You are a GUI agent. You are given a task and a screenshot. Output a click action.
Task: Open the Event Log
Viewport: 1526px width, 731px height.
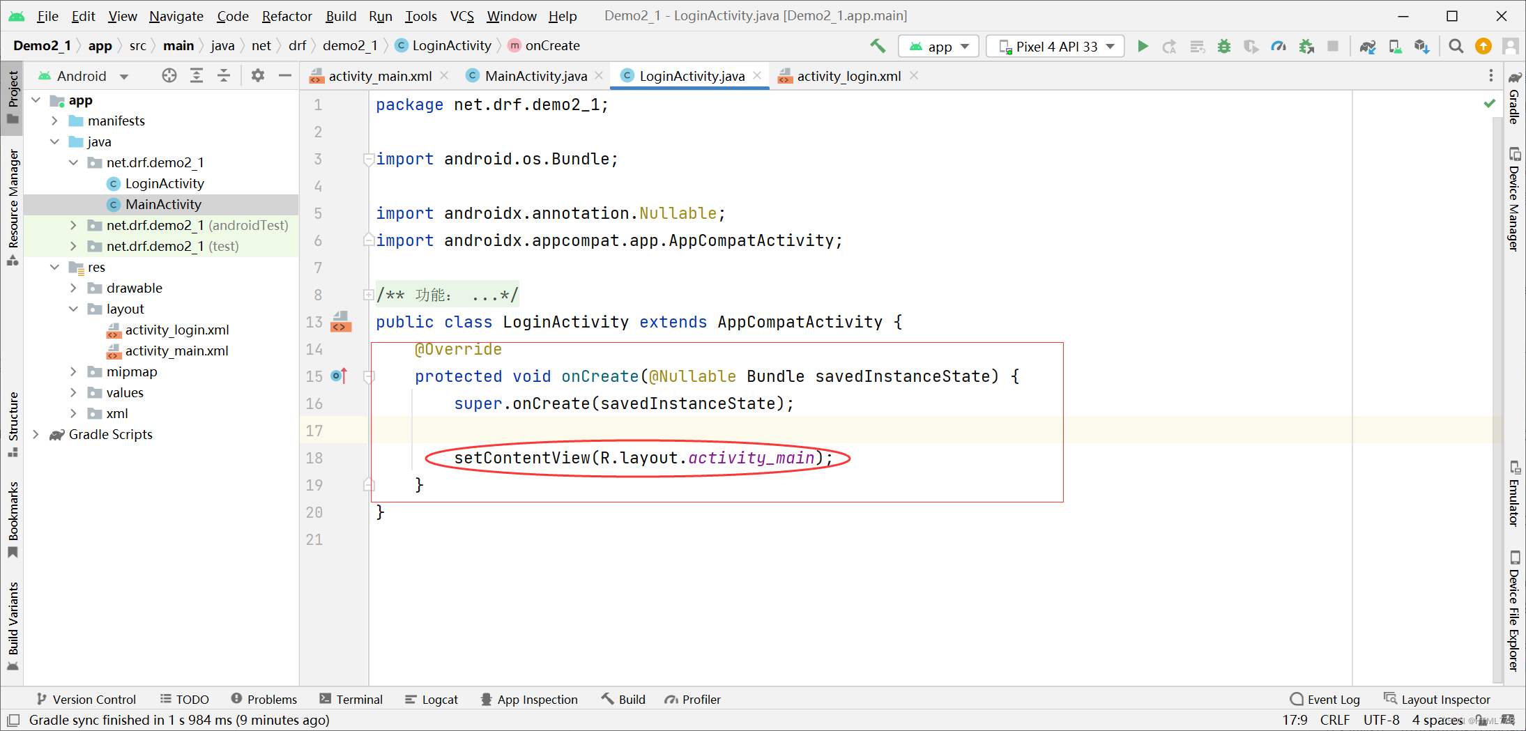(x=1325, y=699)
